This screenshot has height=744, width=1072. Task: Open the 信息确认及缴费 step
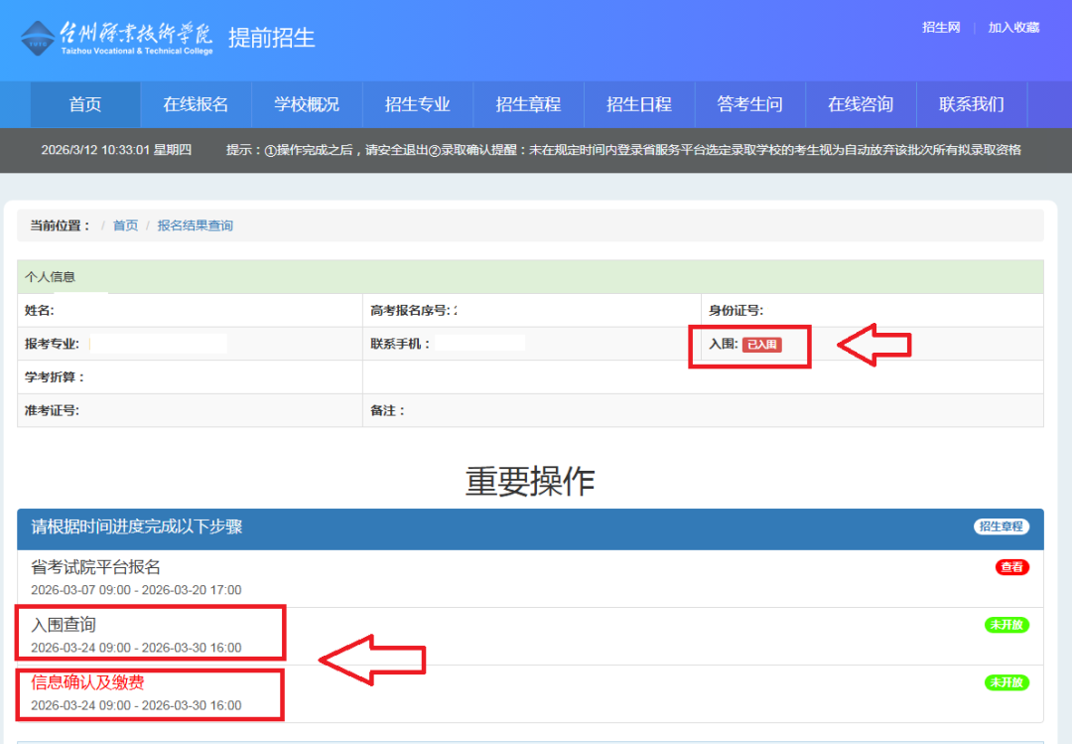coord(94,682)
